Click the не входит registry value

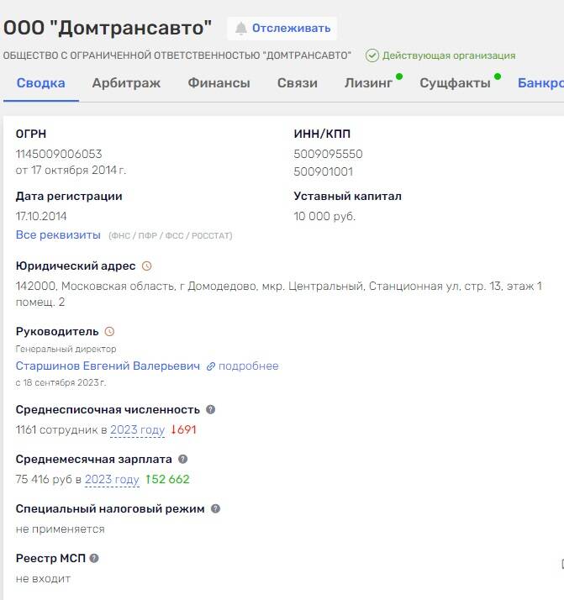[43, 578]
